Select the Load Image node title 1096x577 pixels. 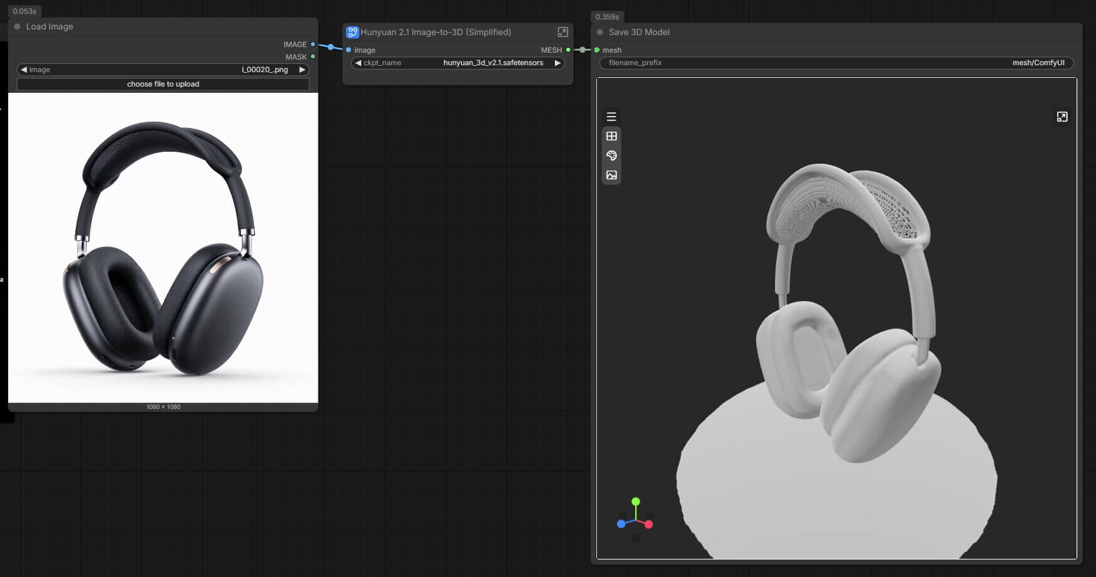coord(50,26)
